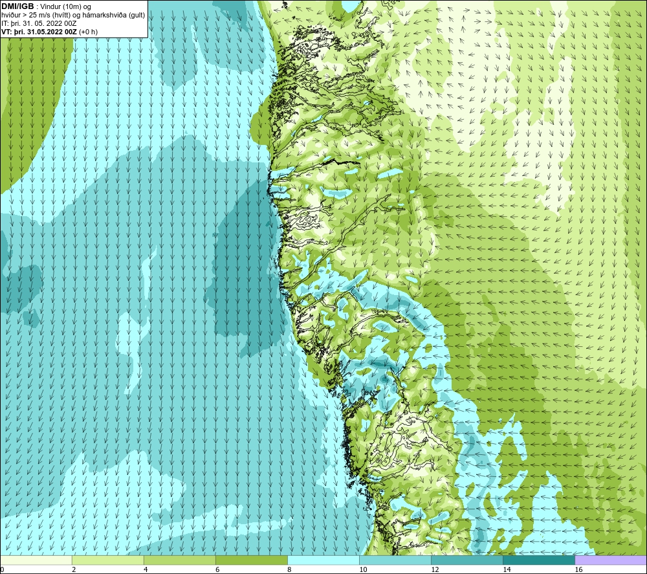Click the medium green 4–6 m/s legend swatch

click(x=179, y=560)
